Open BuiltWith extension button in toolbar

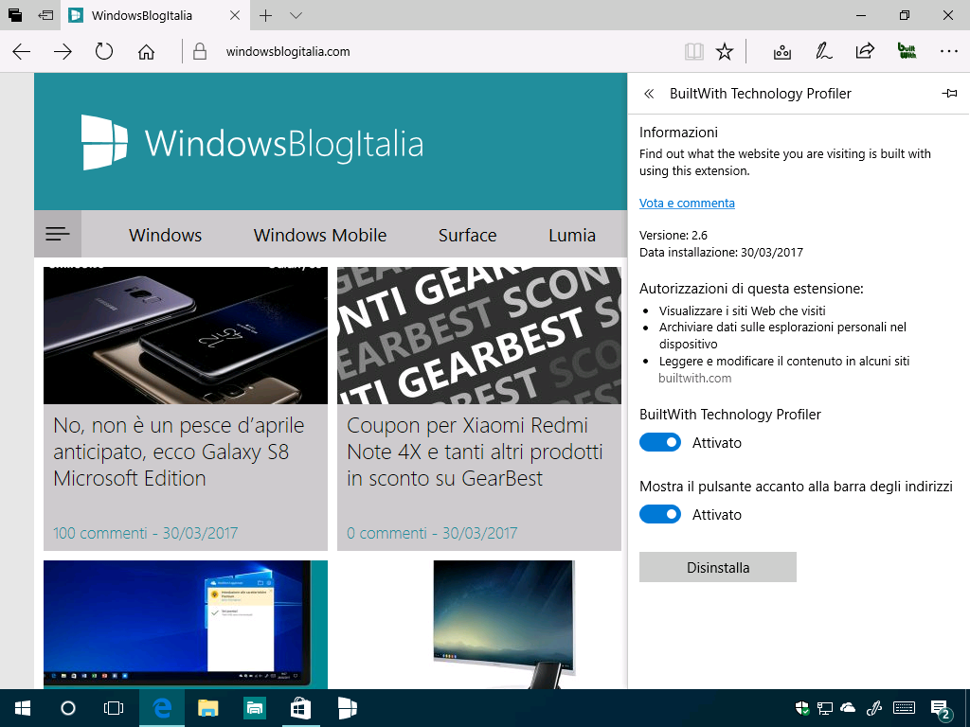pyautogui.click(x=907, y=51)
